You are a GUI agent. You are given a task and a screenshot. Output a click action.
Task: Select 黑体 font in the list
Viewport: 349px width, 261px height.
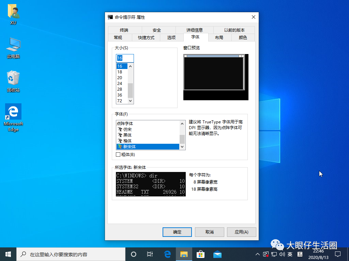pyautogui.click(x=148, y=135)
